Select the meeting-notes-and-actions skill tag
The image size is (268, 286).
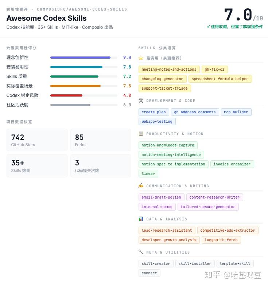click(169, 69)
